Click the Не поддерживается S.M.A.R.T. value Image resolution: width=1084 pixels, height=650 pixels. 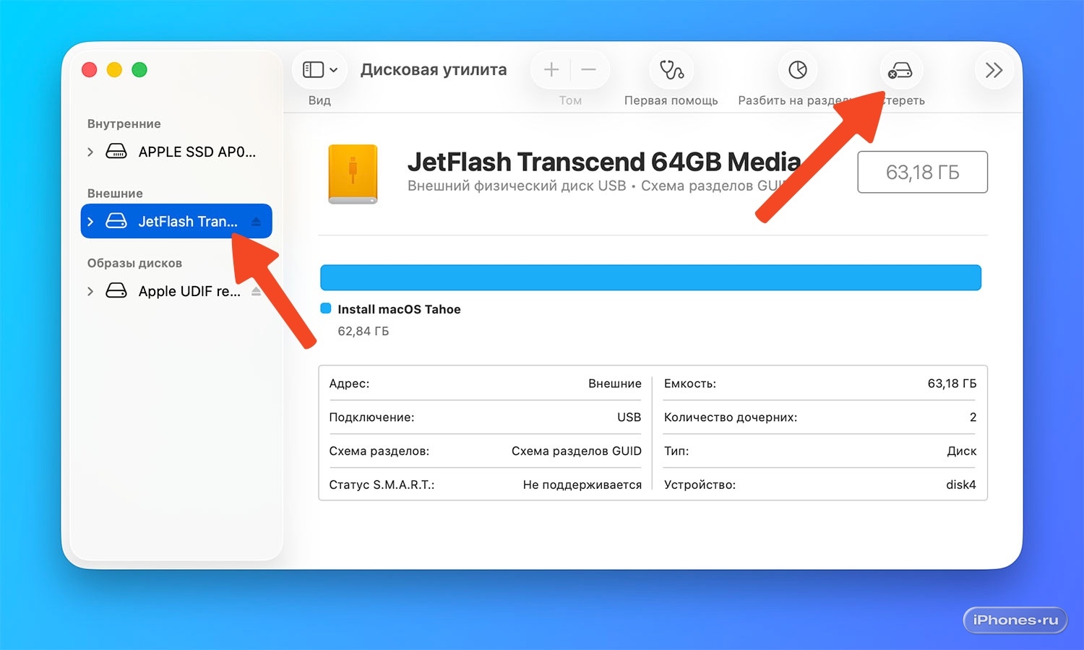(x=582, y=485)
